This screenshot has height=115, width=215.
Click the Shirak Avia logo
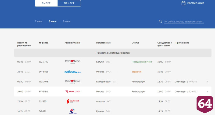(73, 111)
